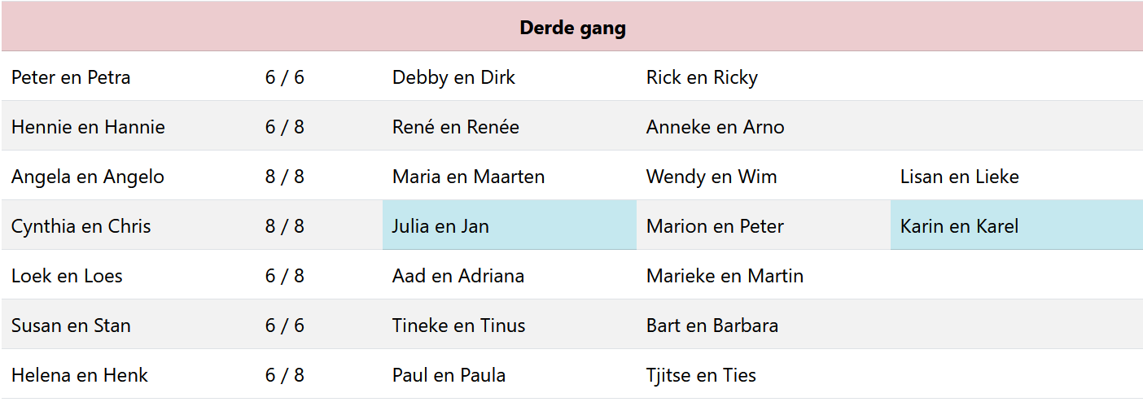Select the 'René en Renée' cell

(455, 127)
